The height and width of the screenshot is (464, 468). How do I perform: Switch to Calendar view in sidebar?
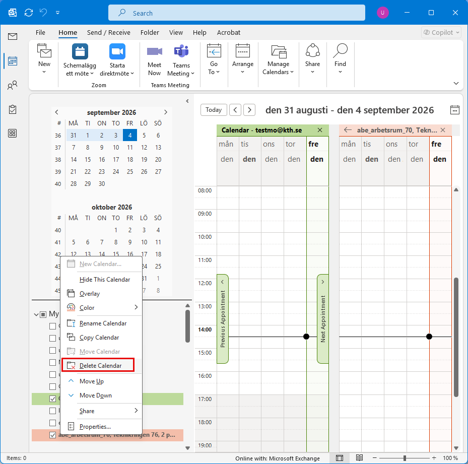pyautogui.click(x=13, y=61)
